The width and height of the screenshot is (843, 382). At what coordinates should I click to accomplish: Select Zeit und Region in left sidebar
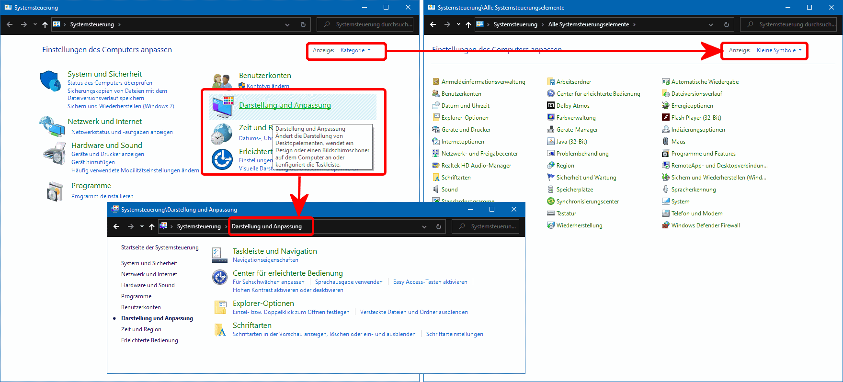141,329
